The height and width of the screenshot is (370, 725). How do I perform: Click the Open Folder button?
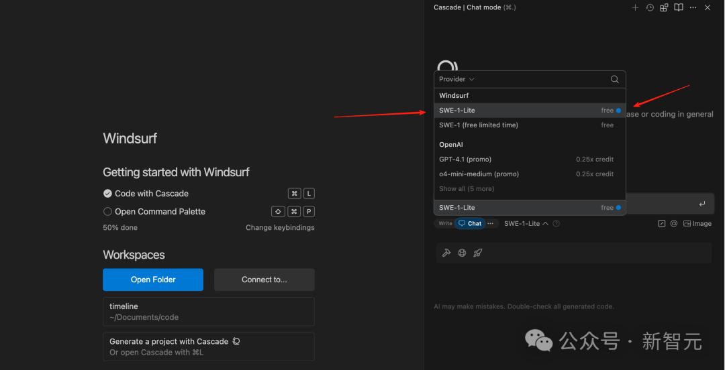(153, 280)
